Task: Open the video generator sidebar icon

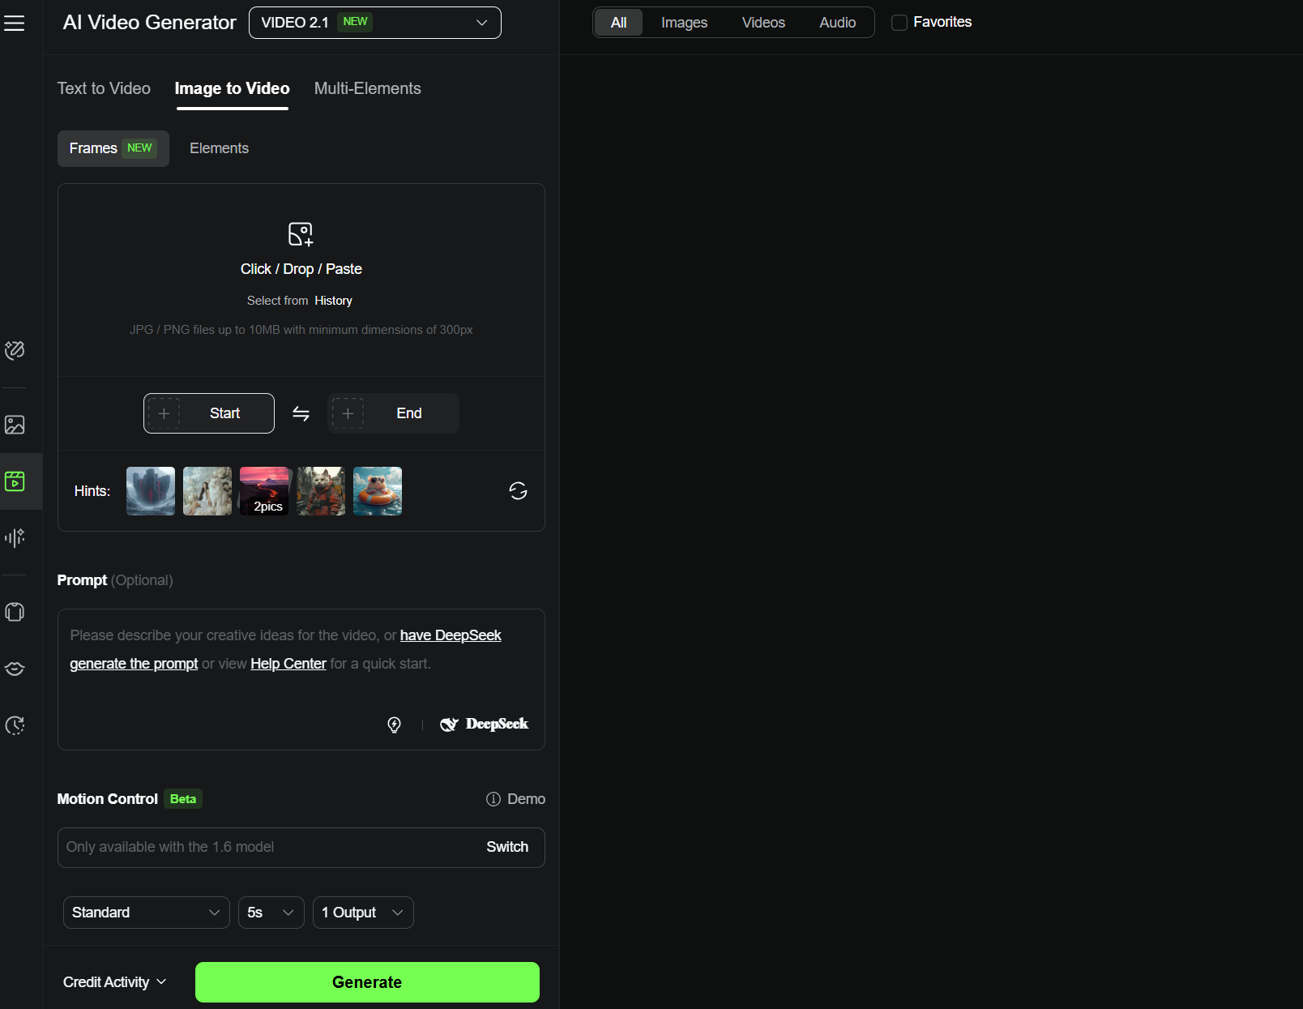Action: [x=15, y=481]
